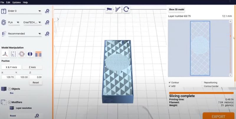Click the reset view circular arrow icon
Image resolution: width=236 pixels, height=119 pixels.
pos(127,9)
